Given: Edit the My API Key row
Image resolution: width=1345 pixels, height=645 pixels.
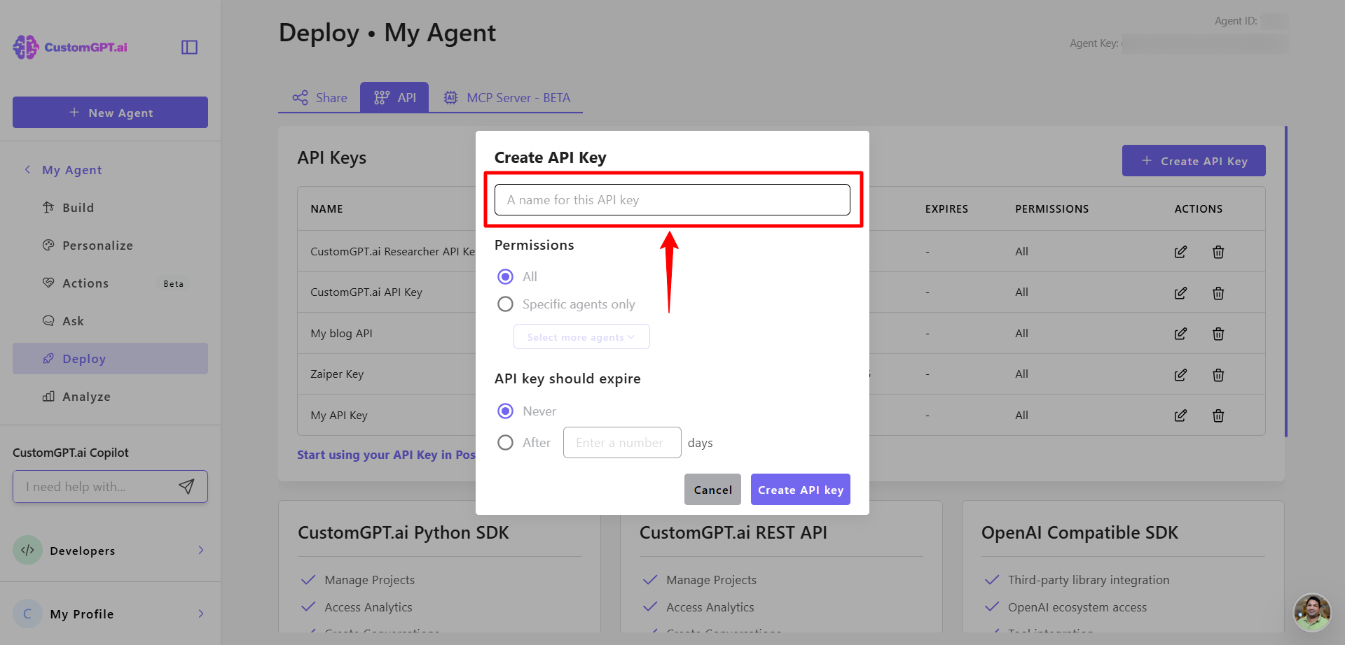Looking at the screenshot, I should coord(1180,416).
